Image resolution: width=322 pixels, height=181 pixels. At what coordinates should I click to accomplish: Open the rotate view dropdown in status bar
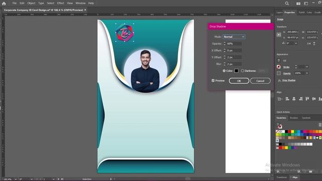(32, 179)
